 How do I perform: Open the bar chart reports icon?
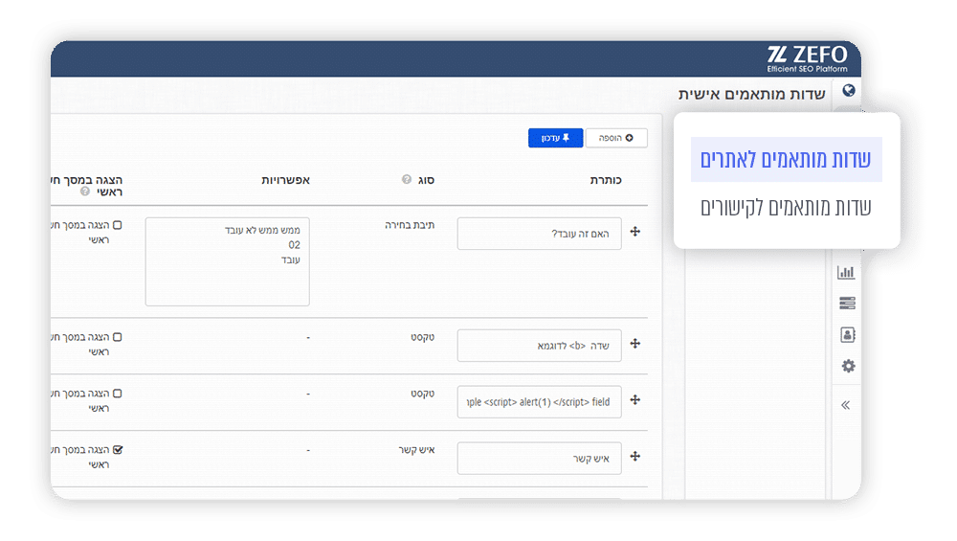tap(846, 272)
